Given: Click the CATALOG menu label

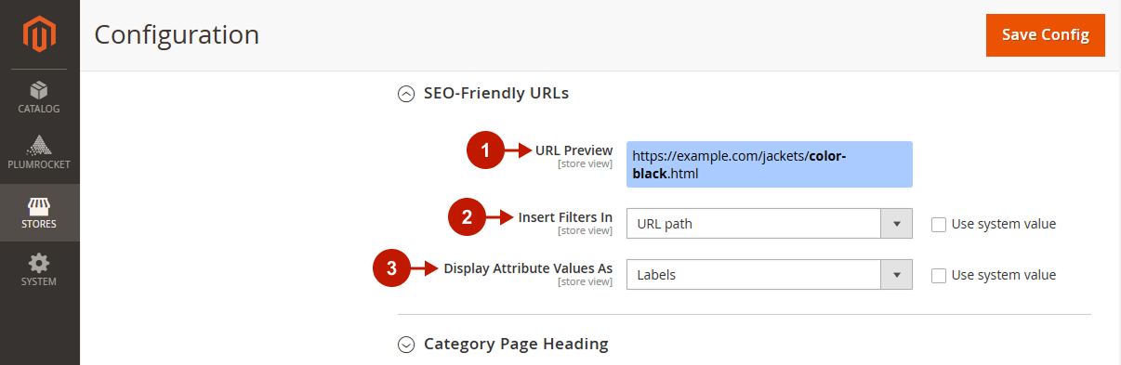Looking at the screenshot, I should [x=39, y=109].
